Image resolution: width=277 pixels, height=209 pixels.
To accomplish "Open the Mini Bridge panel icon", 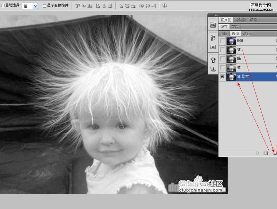I will (213, 25).
